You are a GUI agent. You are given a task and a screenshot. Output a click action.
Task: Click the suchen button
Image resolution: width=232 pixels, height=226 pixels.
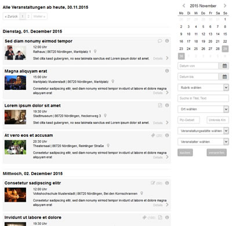[x=185, y=152]
